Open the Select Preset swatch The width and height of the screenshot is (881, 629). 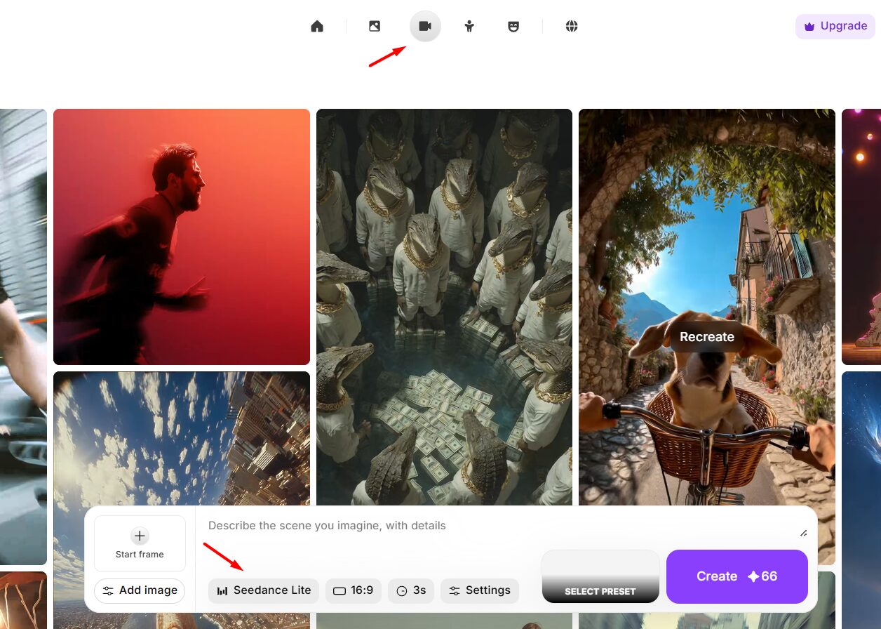(x=600, y=576)
